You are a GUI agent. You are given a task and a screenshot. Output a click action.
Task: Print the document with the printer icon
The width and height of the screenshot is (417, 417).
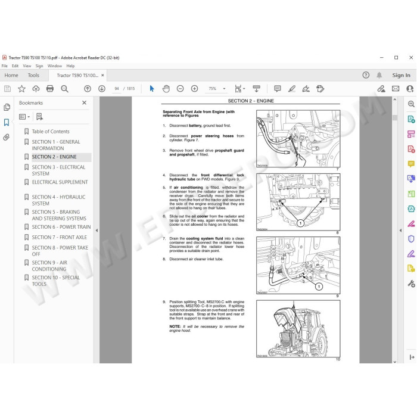[x=50, y=89]
